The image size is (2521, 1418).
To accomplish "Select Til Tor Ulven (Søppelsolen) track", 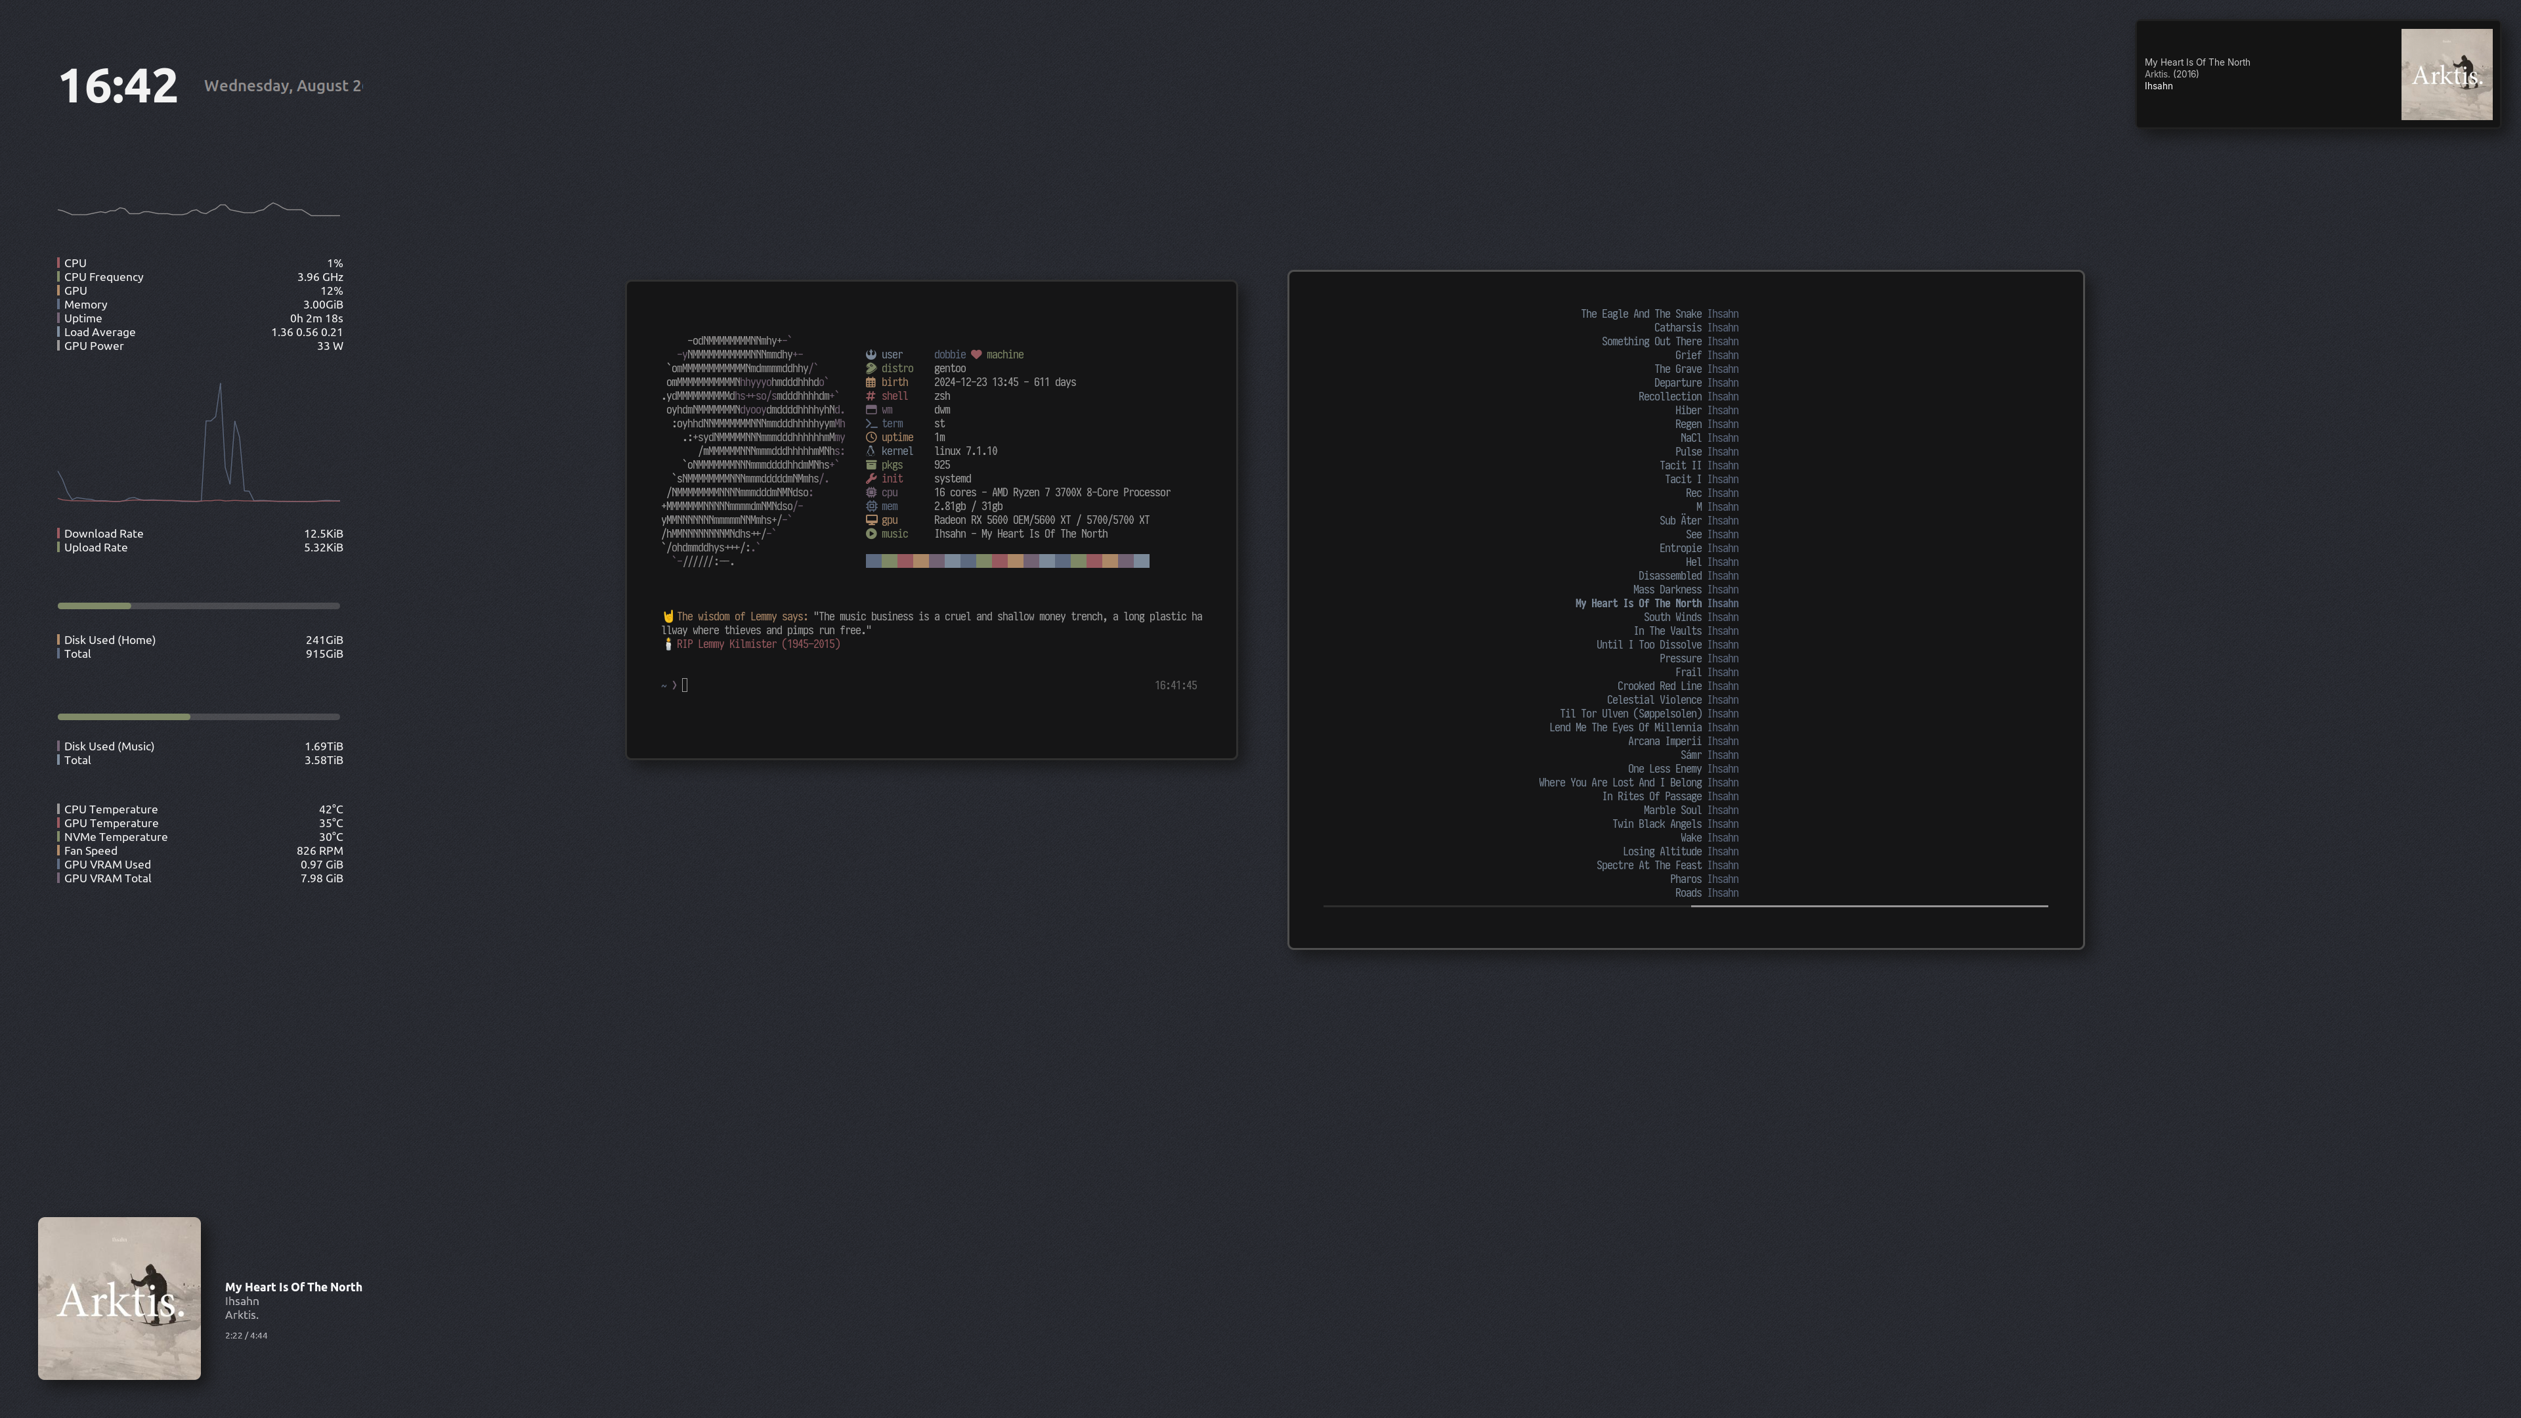I will [1649, 714].
